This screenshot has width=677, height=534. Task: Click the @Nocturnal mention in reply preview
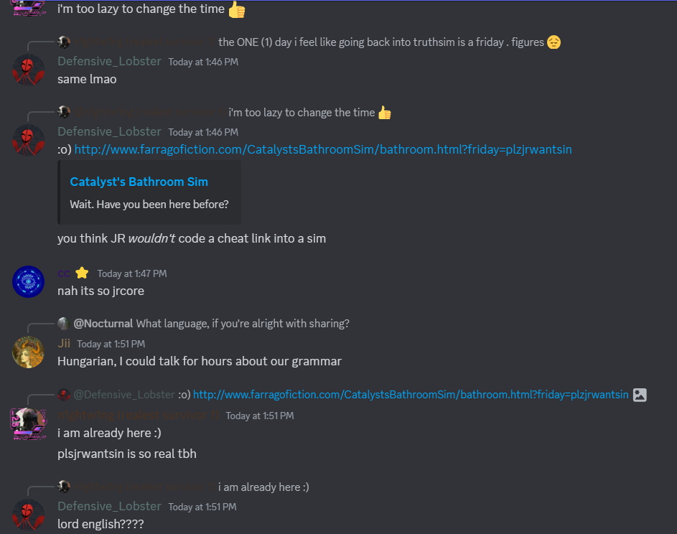[x=103, y=324]
